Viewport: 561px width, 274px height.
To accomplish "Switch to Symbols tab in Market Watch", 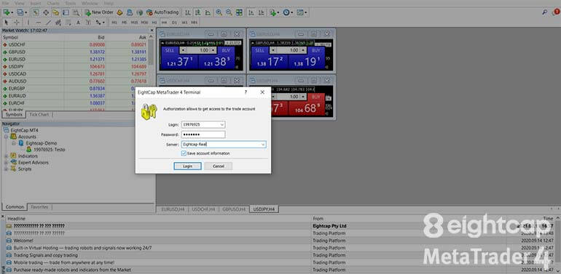I will coord(14,115).
